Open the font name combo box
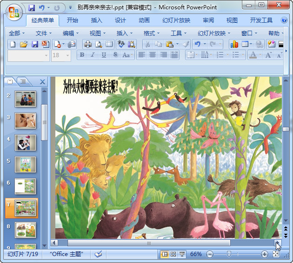Viewport: 293px width, 263px height. pyautogui.click(x=28, y=55)
